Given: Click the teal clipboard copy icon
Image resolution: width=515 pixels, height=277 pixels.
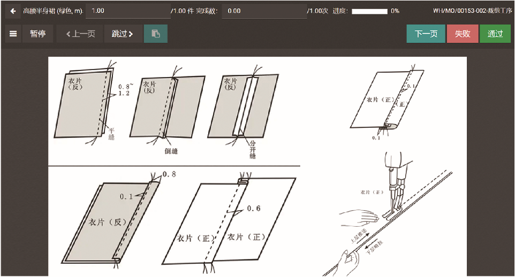Looking at the screenshot, I should (x=155, y=34).
